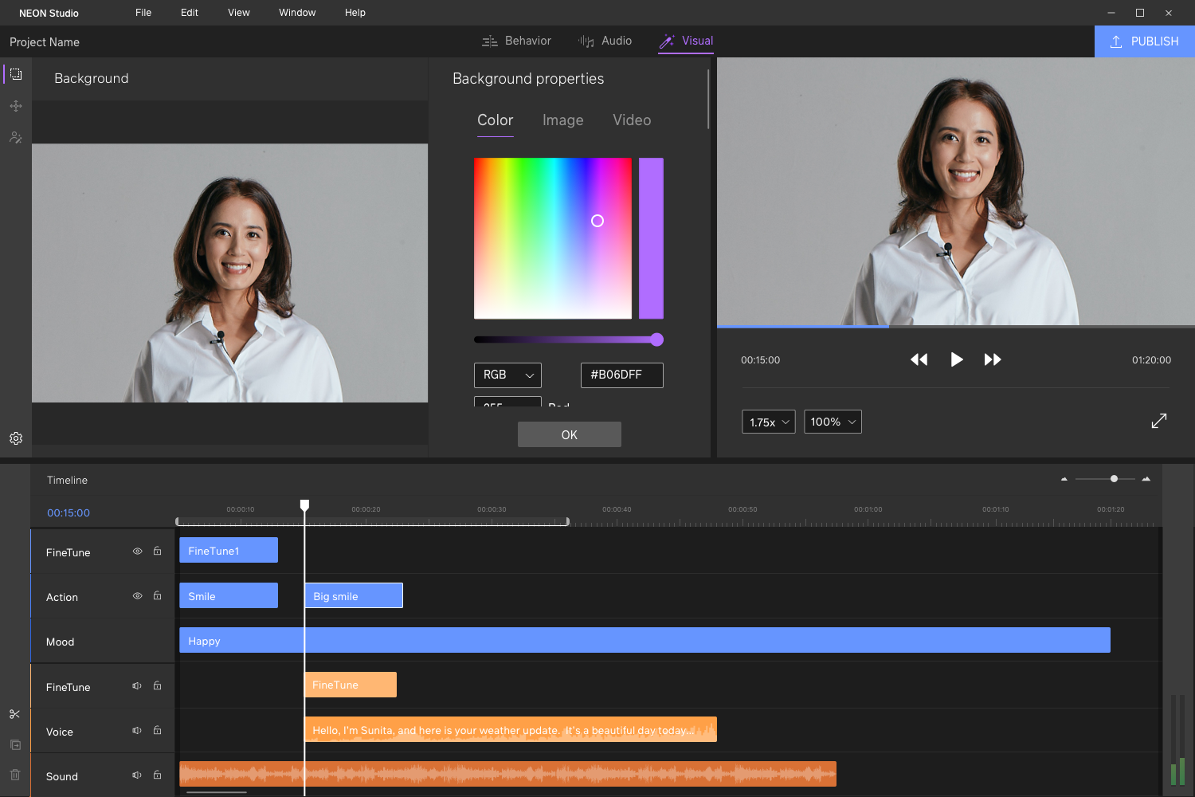This screenshot has height=797, width=1195.
Task: Switch to the Behavior tab
Action: 516,41
